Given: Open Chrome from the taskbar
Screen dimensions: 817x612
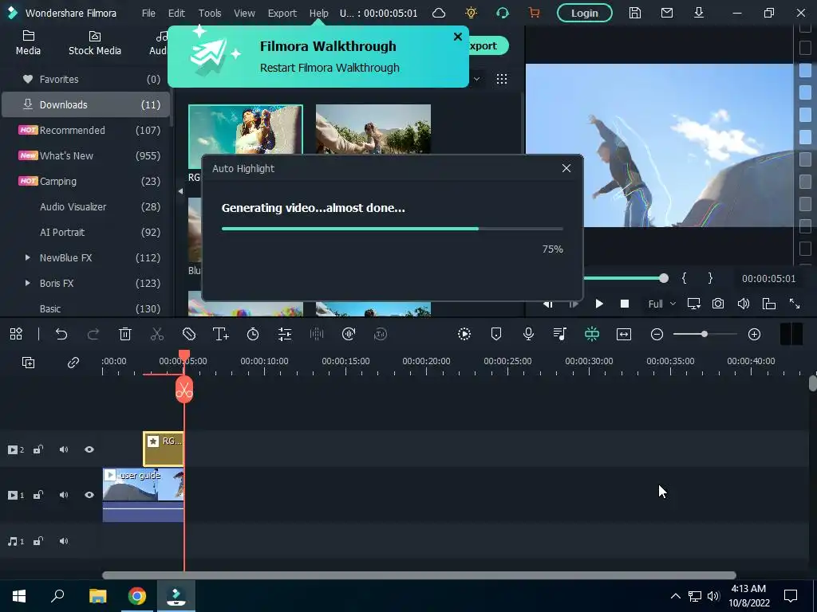Looking at the screenshot, I should (x=137, y=596).
